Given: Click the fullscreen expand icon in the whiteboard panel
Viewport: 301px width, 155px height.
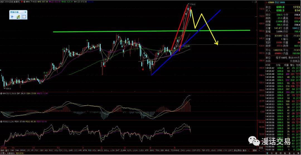Looking at the screenshot, I should pyautogui.click(x=24, y=17).
